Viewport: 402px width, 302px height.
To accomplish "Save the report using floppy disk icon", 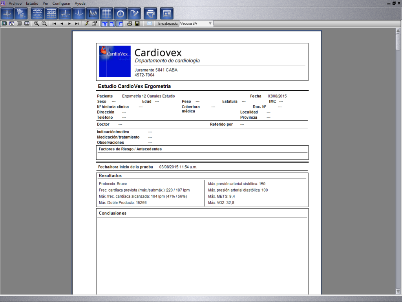I will (137, 24).
